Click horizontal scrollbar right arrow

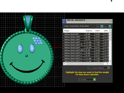107,64
